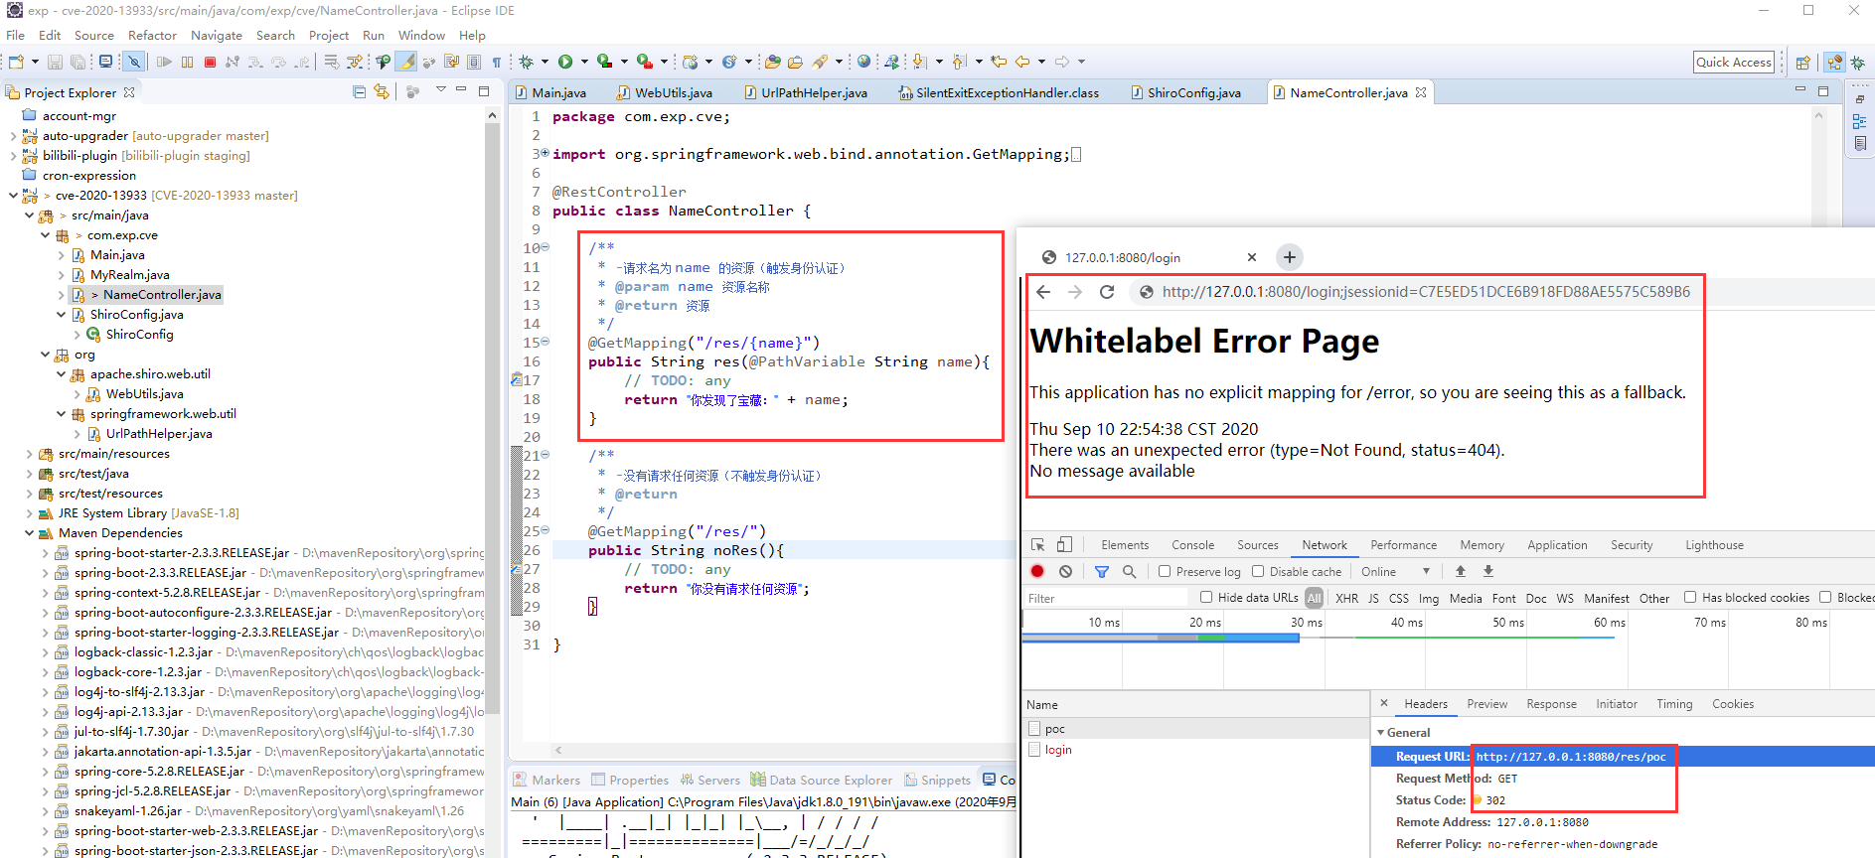Click the Debug bug icon in toolbar
This screenshot has height=858, width=1875.
[x=527, y=62]
